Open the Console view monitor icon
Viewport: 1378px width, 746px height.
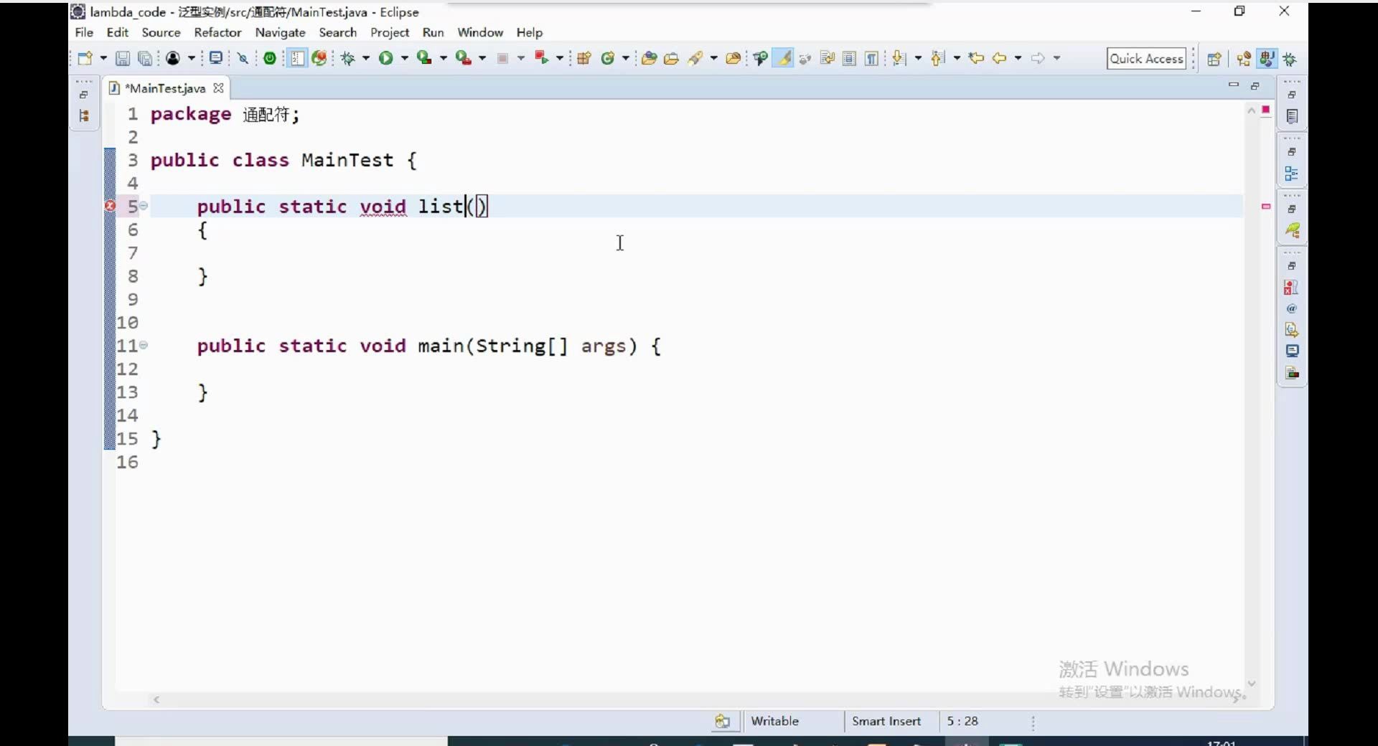1292,351
